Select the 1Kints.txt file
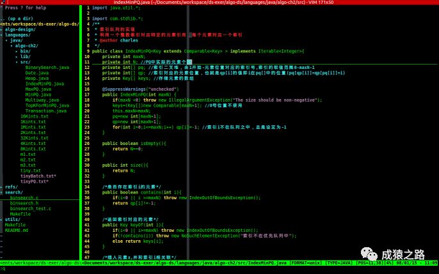The height and width of the screenshot is (274, 439). click(x=33, y=122)
